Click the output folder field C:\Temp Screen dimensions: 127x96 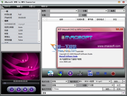click(77, 89)
